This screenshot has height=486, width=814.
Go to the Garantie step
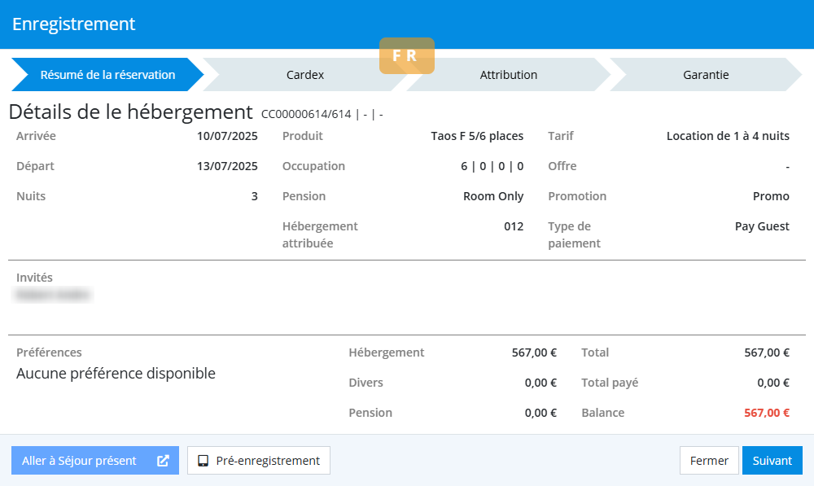click(705, 75)
